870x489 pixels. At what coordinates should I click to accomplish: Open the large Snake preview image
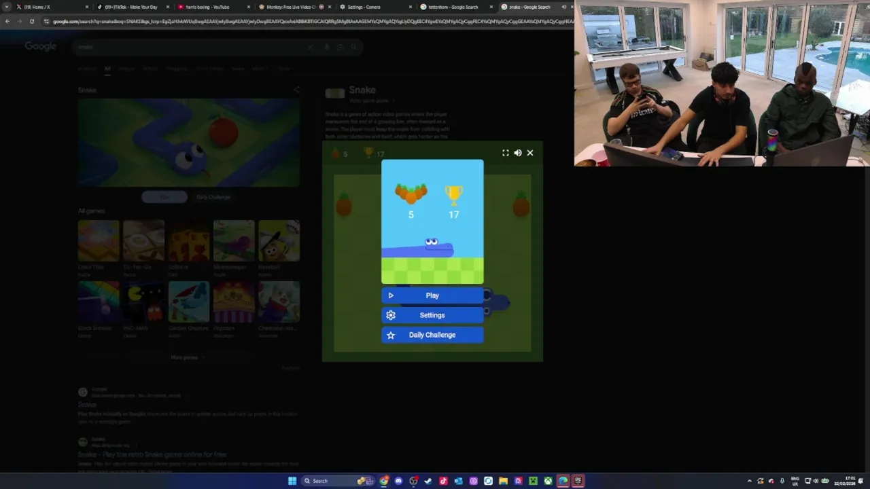pyautogui.click(x=188, y=143)
